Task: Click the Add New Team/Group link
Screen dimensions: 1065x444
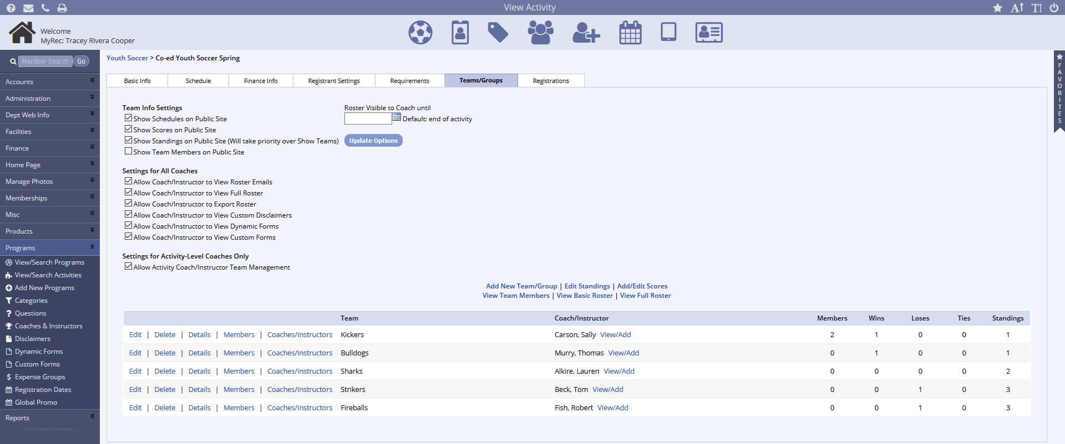Action: point(521,286)
